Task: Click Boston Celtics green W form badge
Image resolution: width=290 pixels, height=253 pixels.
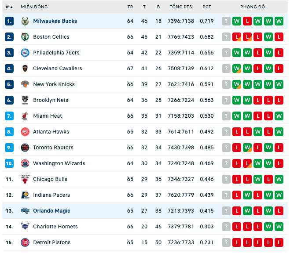Action: (268, 37)
